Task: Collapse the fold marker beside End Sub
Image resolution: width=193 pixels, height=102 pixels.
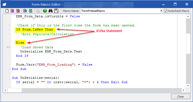Action: click(x=10, y=69)
